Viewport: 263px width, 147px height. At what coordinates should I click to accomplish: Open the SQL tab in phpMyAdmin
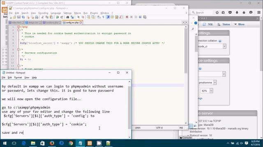click(x=208, y=24)
